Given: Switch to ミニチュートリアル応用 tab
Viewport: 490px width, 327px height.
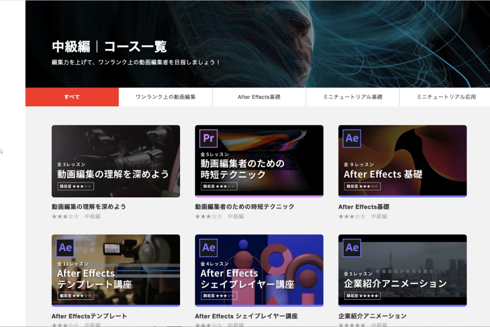Looking at the screenshot, I should coord(446,97).
